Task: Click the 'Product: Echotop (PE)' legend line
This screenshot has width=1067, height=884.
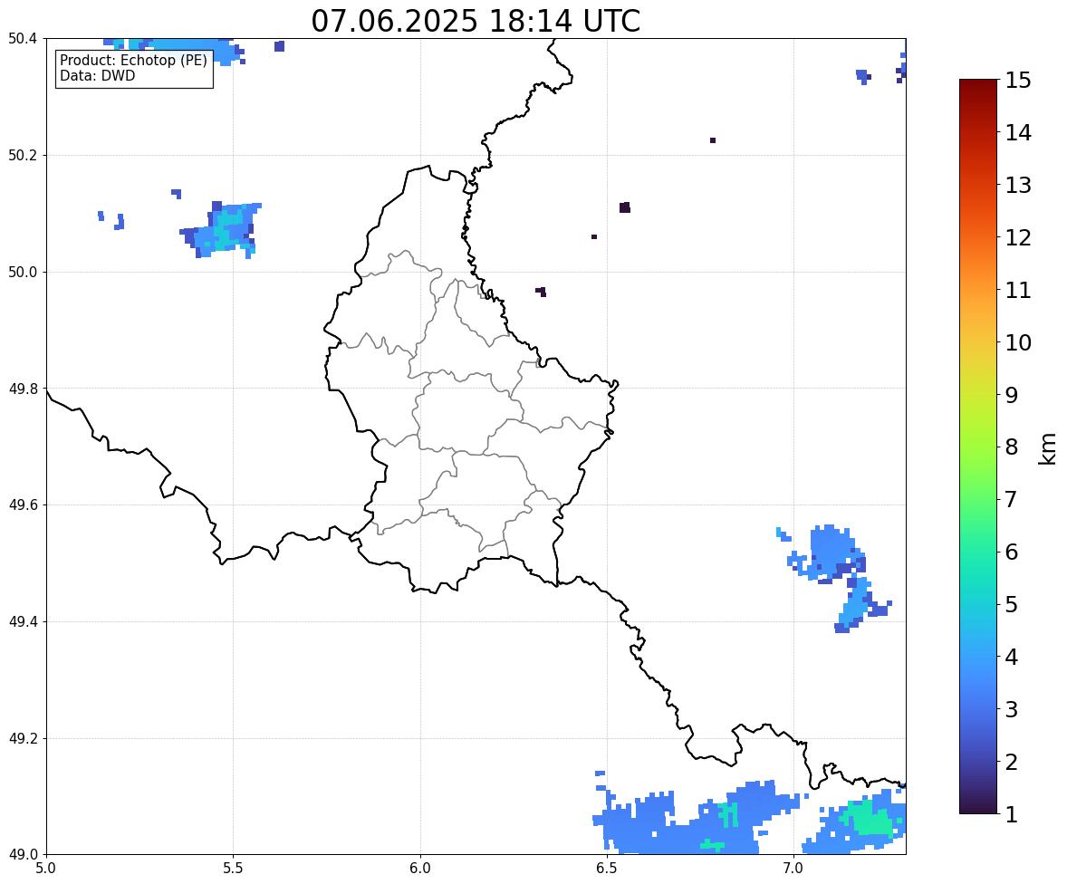Action: point(133,61)
